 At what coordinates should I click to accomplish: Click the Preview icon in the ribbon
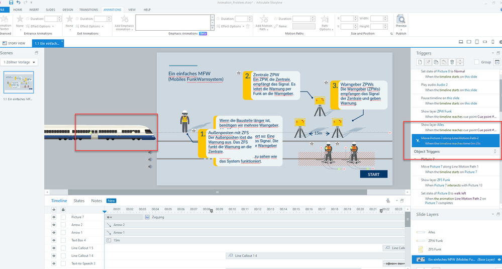click(401, 20)
